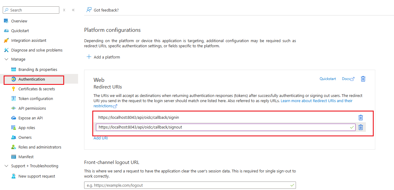
Task: Delete the signin redirect URI
Action: (360, 118)
